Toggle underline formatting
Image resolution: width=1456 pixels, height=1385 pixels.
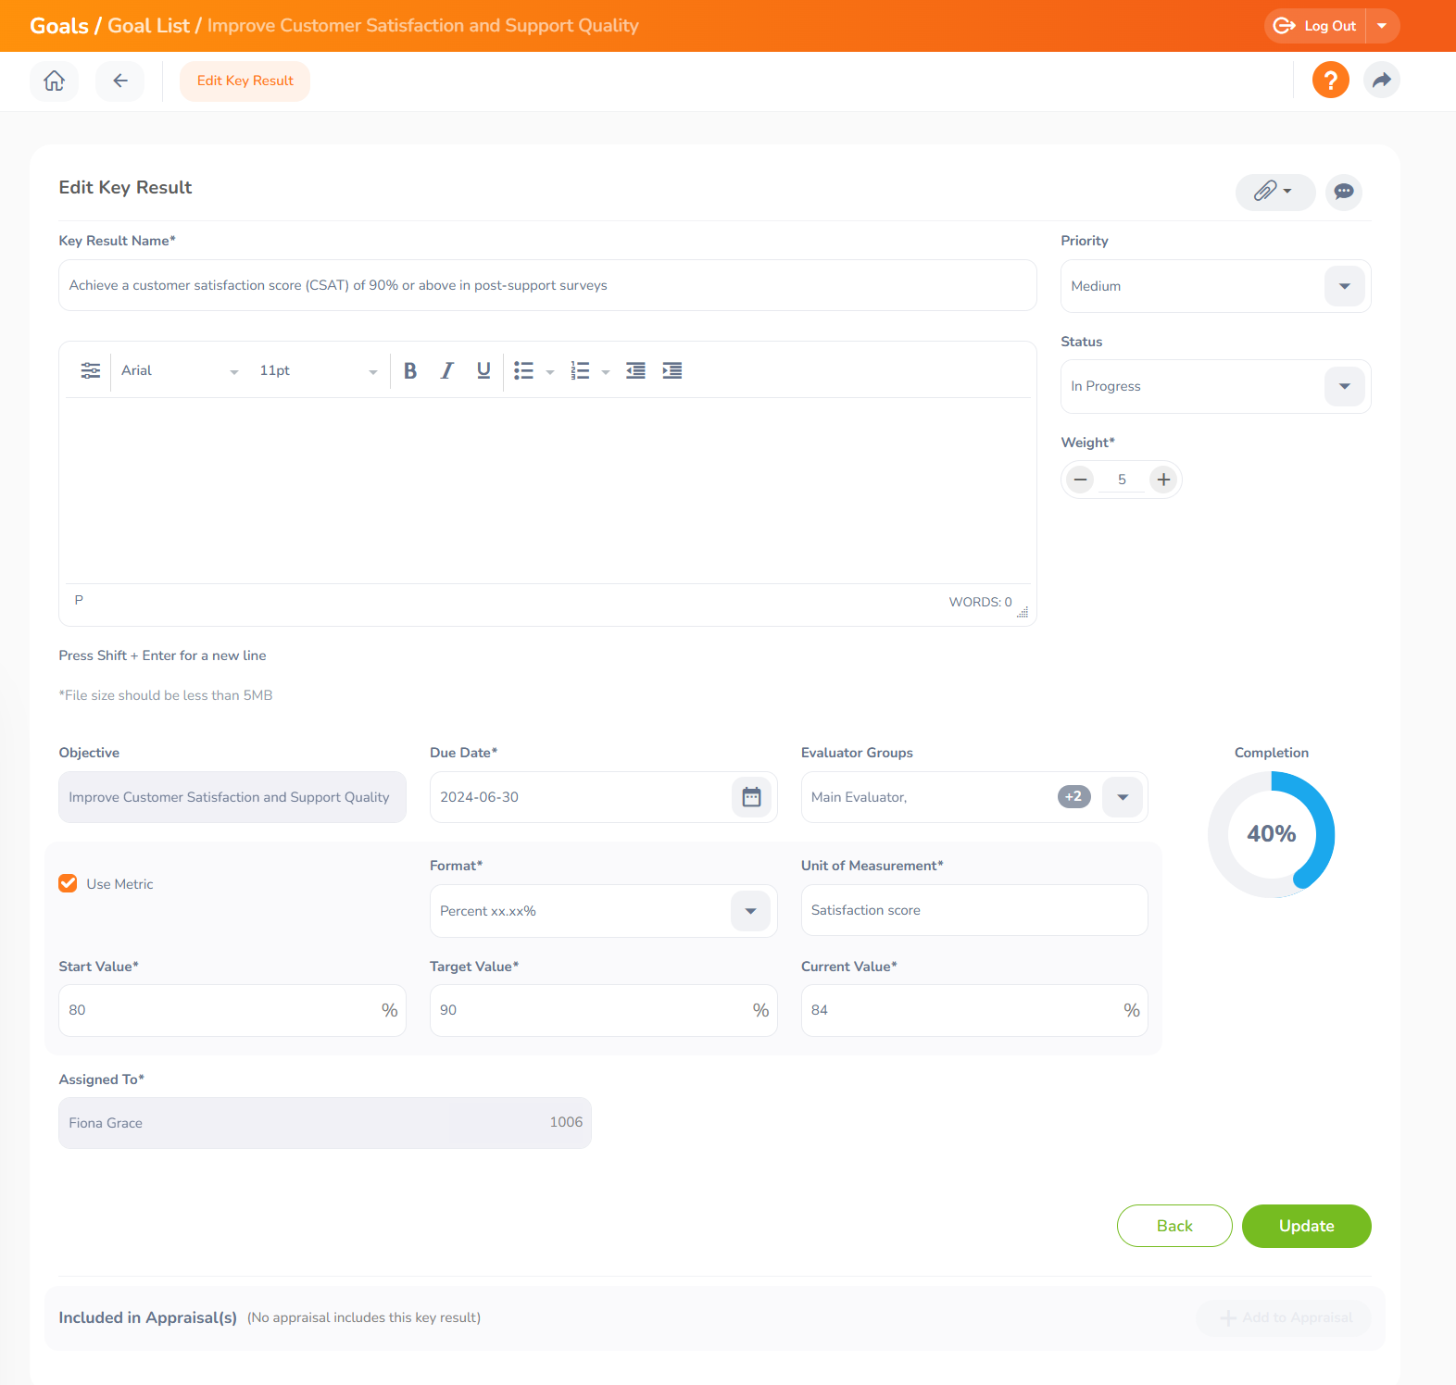coord(483,370)
